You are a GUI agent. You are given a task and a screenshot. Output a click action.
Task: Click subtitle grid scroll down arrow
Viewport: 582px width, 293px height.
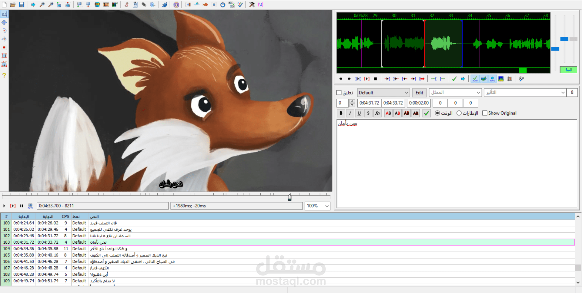click(x=578, y=282)
